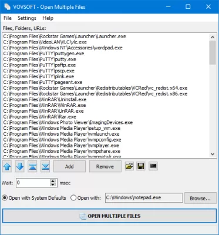Click the Add button
Viewport: 219px width, 235px height.
pyautogui.click(x=69, y=166)
